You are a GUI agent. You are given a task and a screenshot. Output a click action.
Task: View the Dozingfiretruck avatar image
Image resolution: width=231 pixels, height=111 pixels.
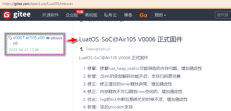coord(82,49)
